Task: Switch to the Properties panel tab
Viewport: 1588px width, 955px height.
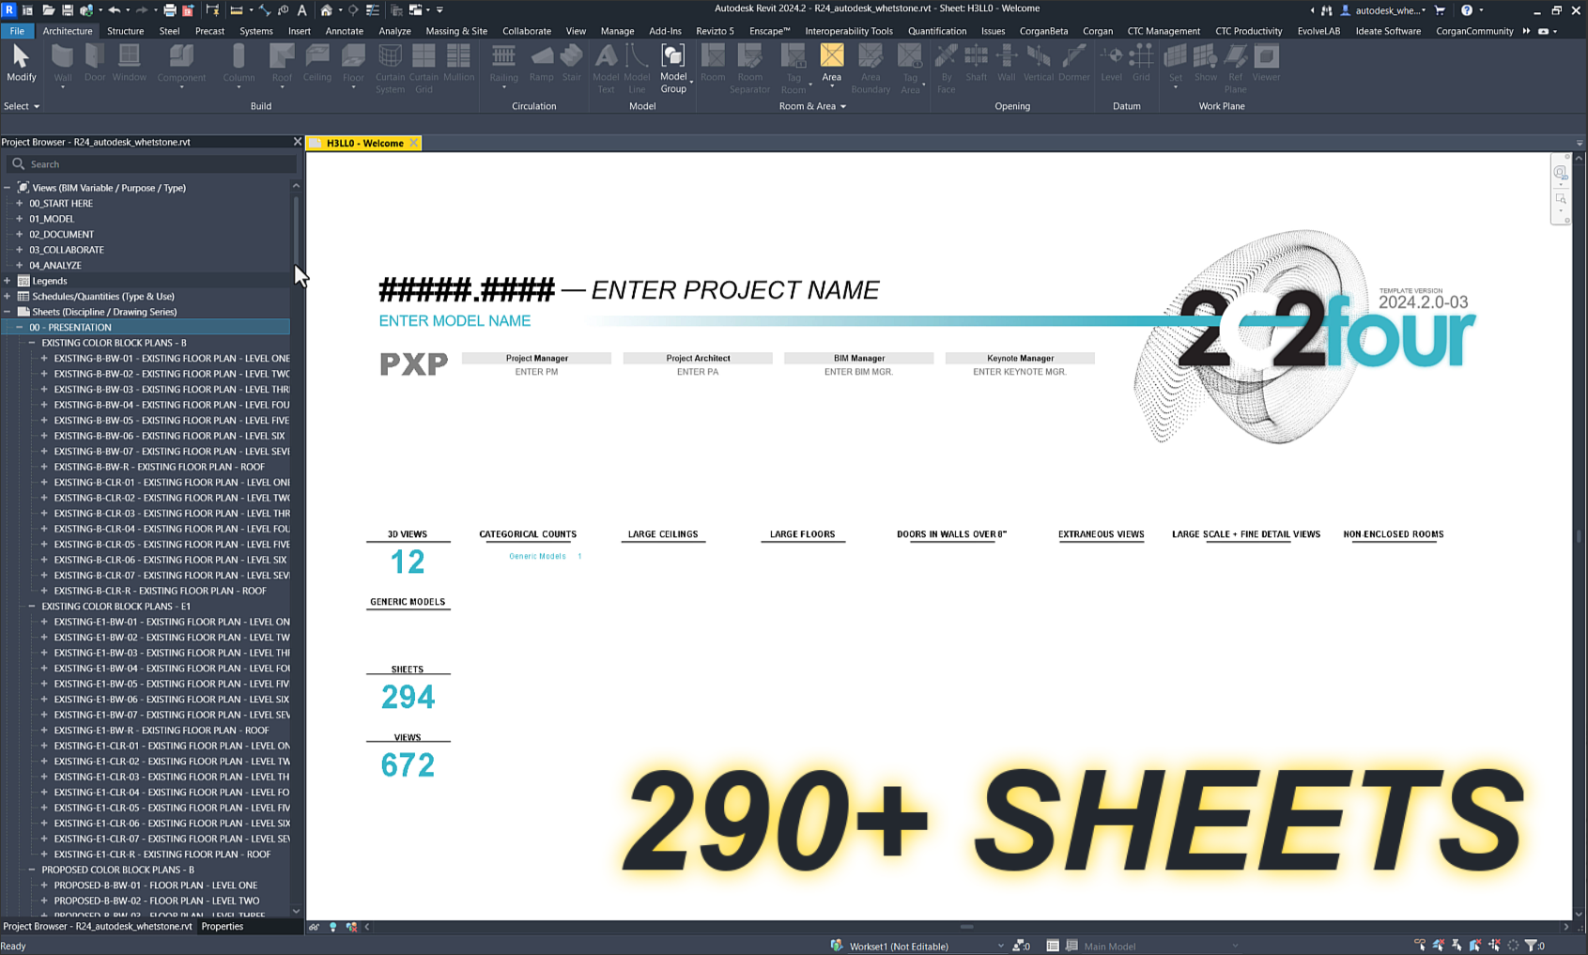Action: pyautogui.click(x=223, y=926)
